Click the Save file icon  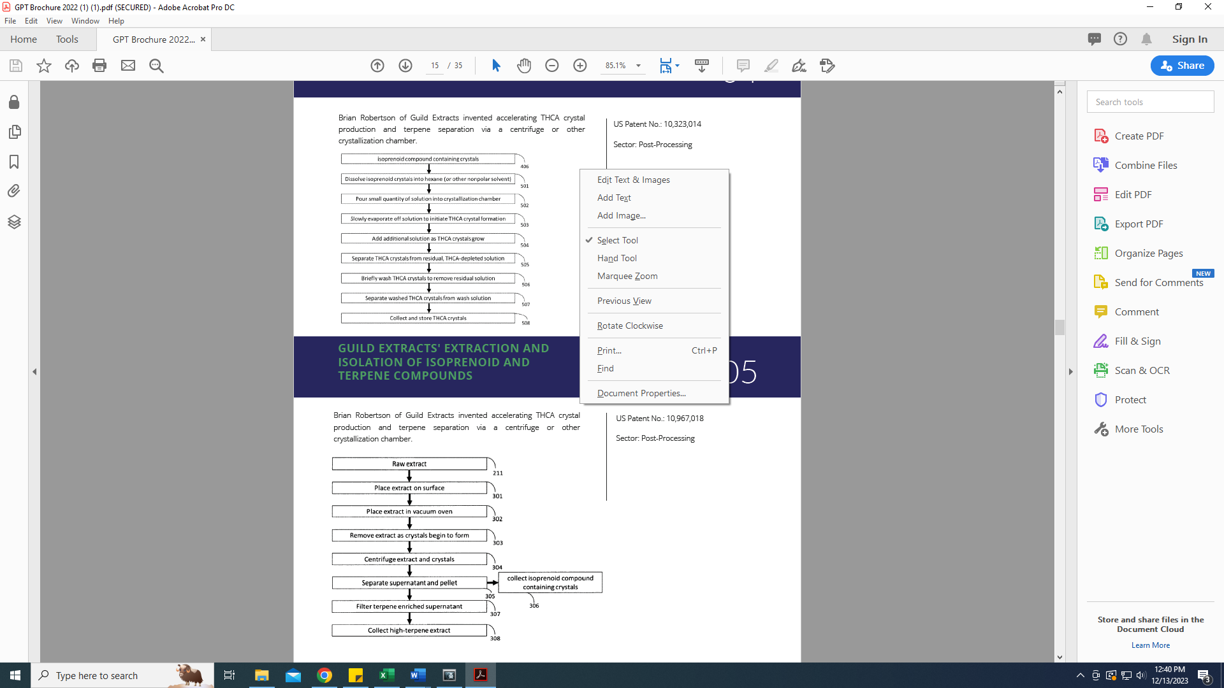tap(16, 66)
